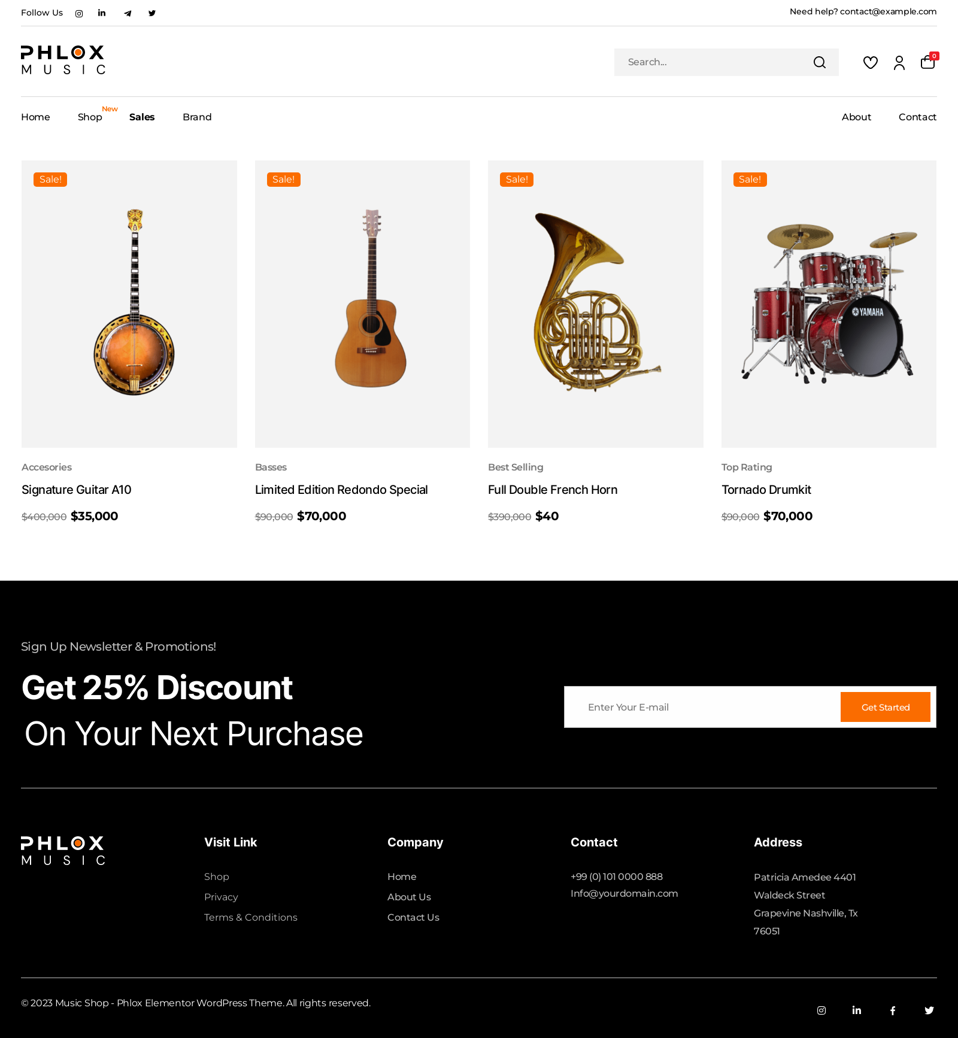Click the Get Started button
Image resolution: width=958 pixels, height=1038 pixels.
tap(886, 707)
